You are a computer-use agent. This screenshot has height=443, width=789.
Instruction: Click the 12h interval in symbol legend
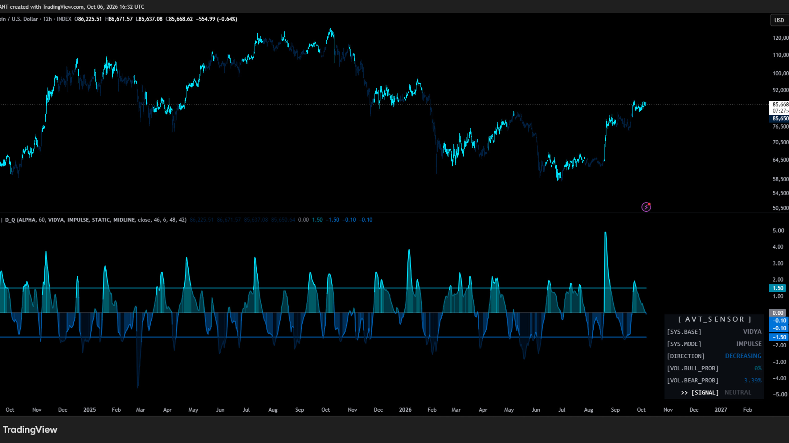(47, 19)
